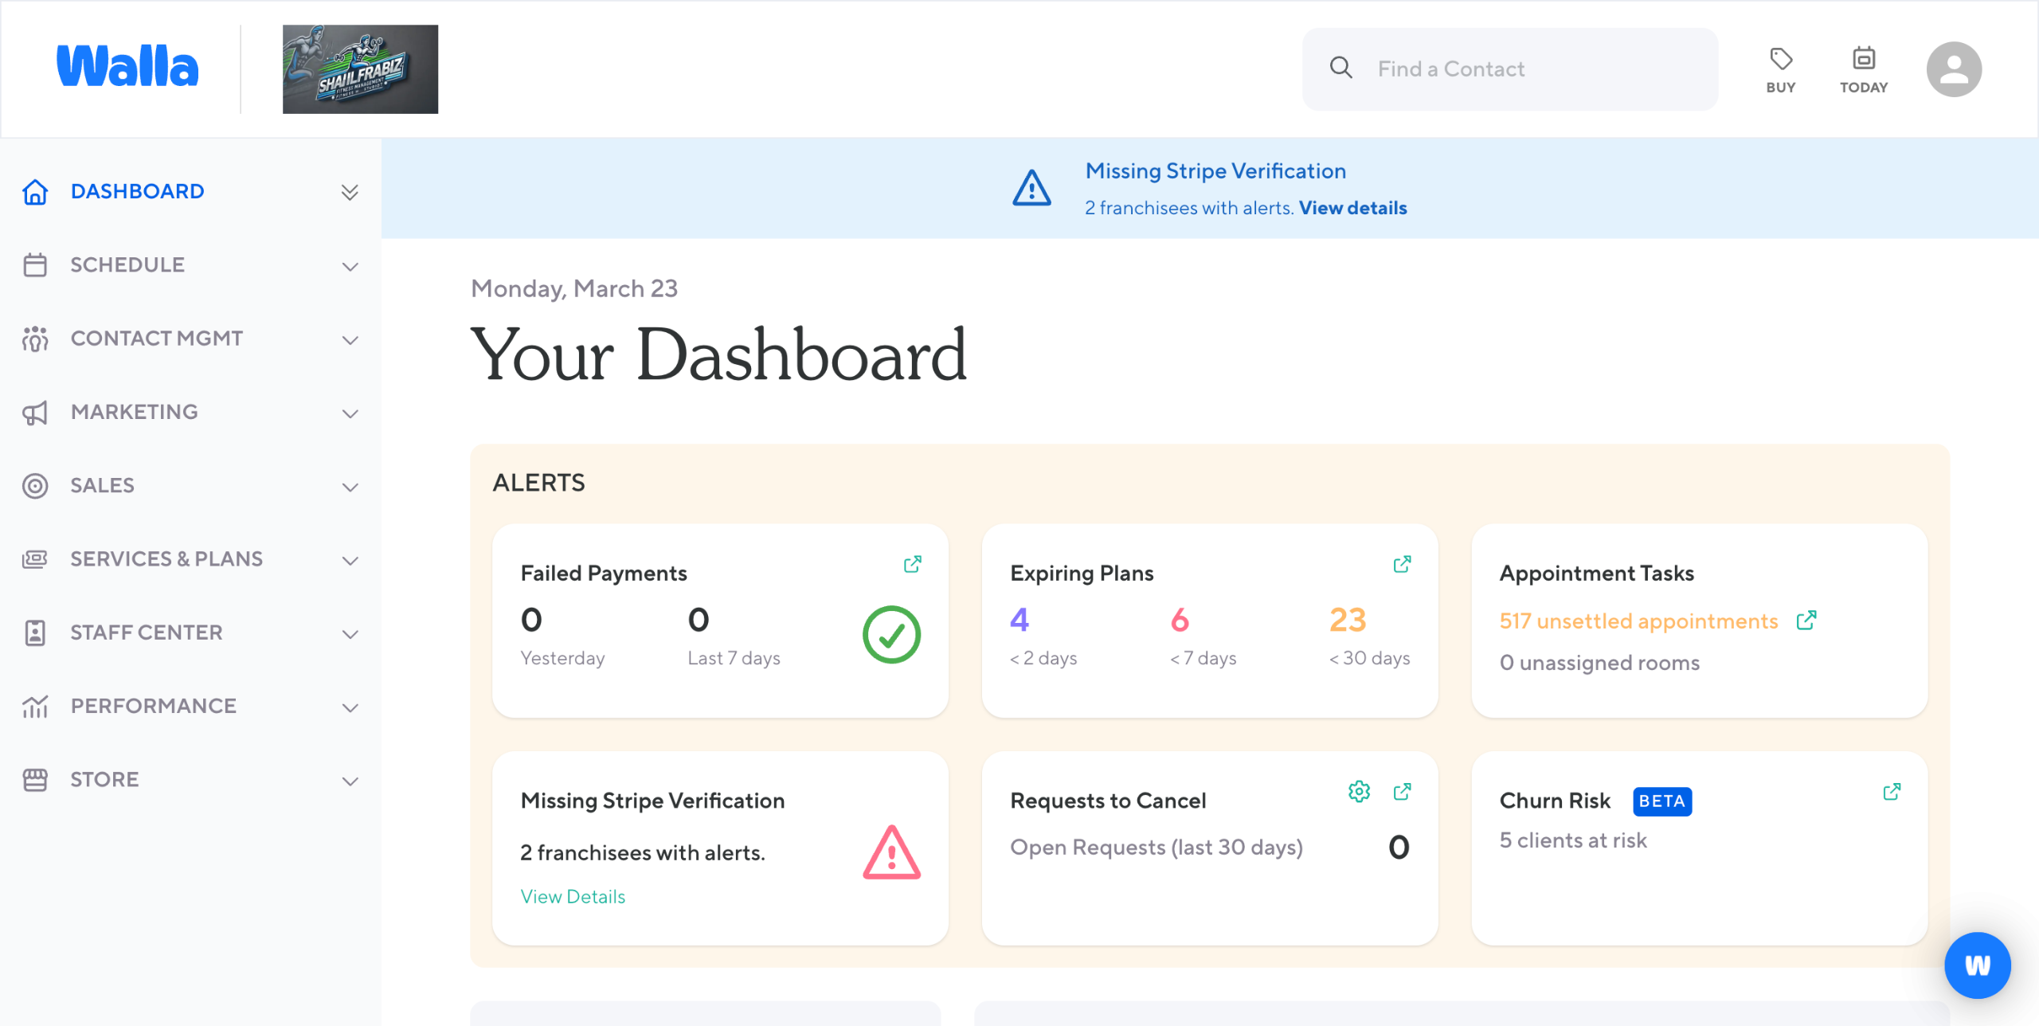Select Staff Center in sidebar
Image resolution: width=2039 pixels, height=1026 pixels.
click(147, 632)
